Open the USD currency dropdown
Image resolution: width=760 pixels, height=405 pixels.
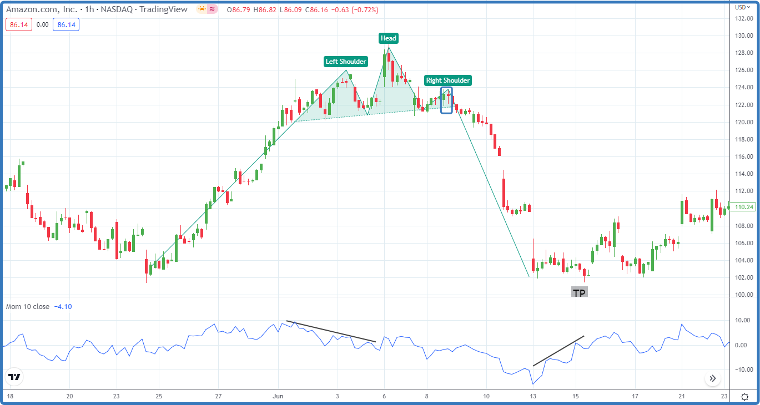[x=742, y=7]
